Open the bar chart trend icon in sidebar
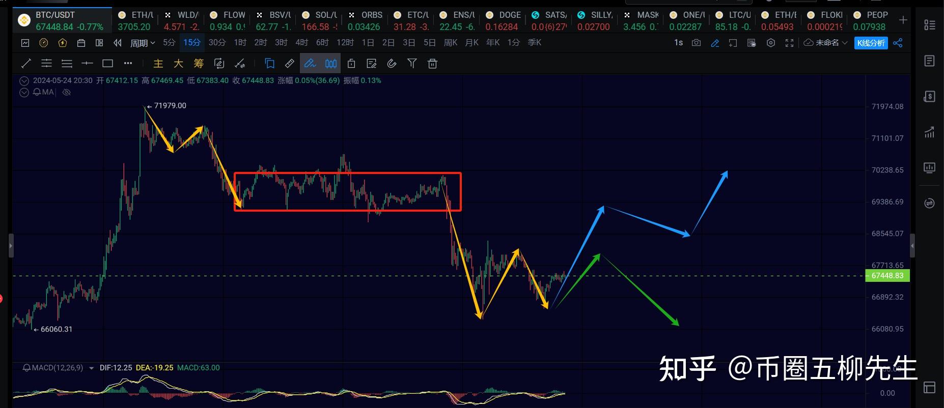Image resolution: width=944 pixels, height=408 pixels. 929,132
